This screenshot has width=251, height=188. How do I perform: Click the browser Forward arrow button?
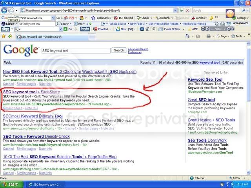click(x=11, y=11)
